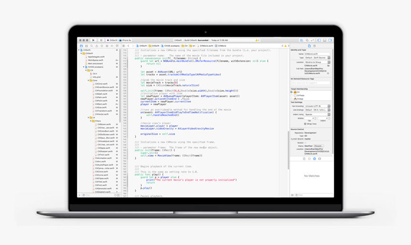Click the issue warning icon in jump bar
411x245 pixels.
click(x=285, y=46)
